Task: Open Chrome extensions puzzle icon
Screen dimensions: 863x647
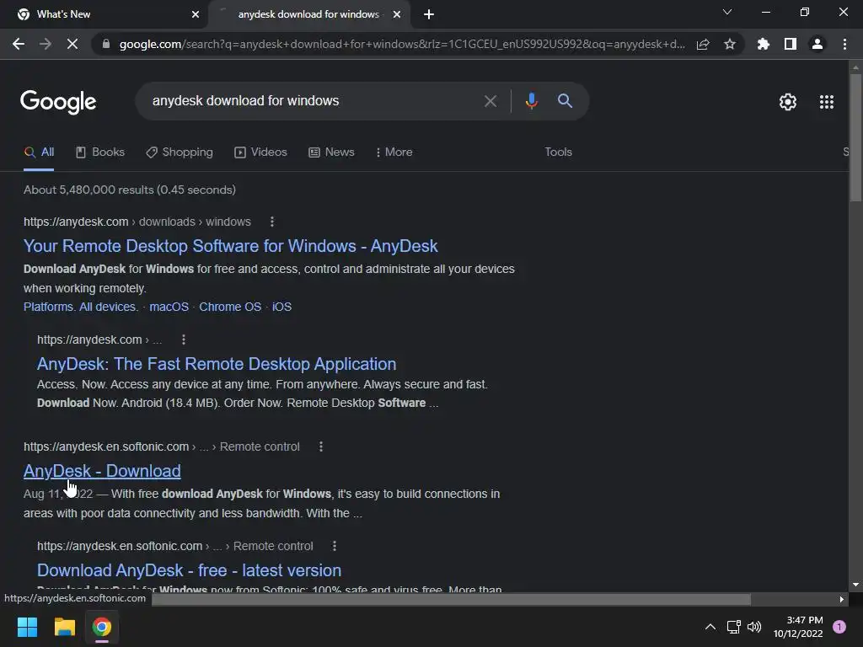Action: pyautogui.click(x=764, y=44)
